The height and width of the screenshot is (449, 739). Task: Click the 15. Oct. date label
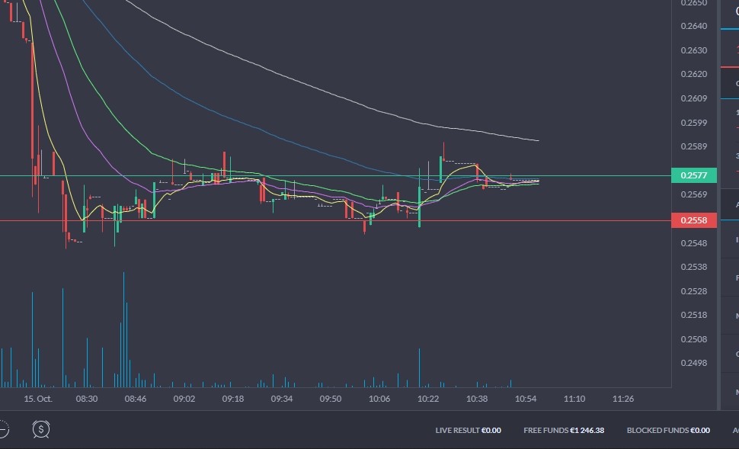click(x=37, y=399)
